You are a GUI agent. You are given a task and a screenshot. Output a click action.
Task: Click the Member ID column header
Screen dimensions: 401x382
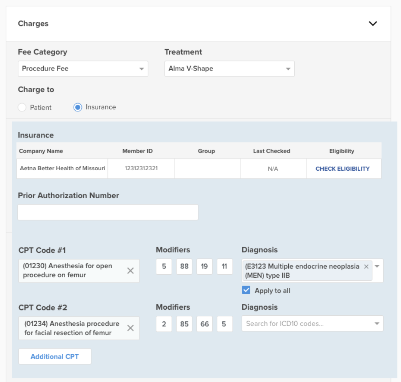coord(138,151)
